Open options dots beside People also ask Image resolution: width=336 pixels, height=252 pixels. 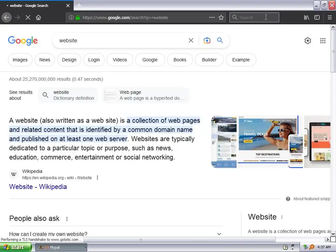point(67,219)
